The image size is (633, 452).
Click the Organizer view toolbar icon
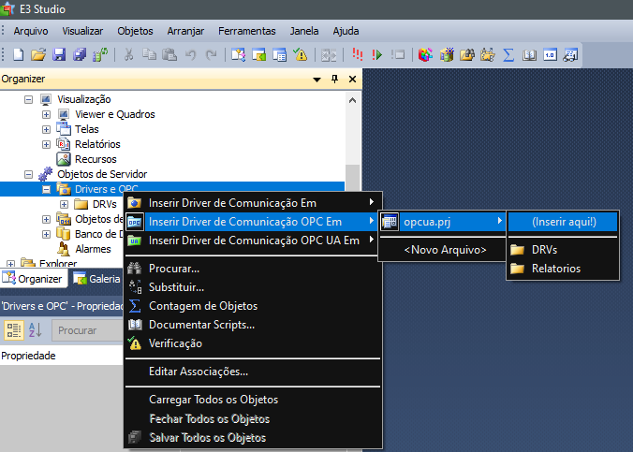(x=238, y=54)
